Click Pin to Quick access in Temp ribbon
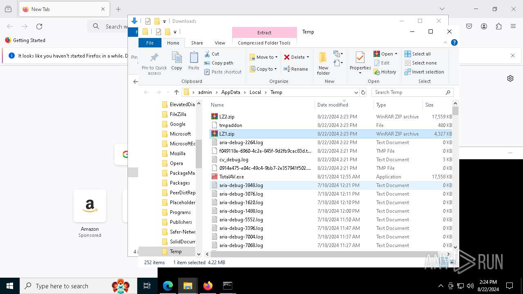523x294 pixels. click(154, 64)
